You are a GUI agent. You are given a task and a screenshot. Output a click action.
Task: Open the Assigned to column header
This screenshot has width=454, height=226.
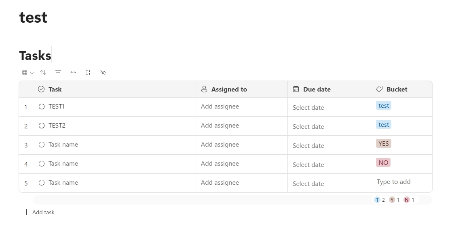click(229, 89)
